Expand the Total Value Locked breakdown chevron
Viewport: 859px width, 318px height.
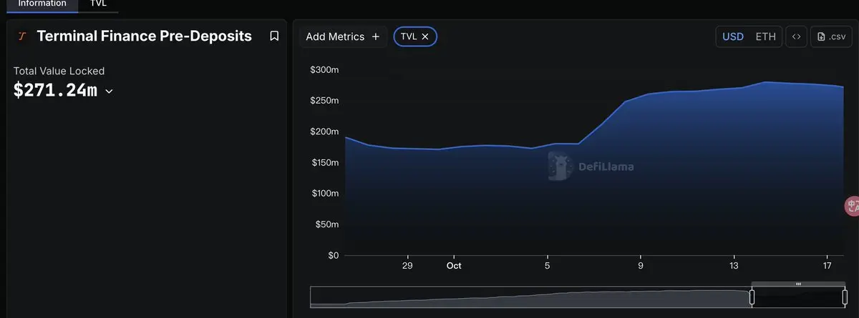click(109, 91)
